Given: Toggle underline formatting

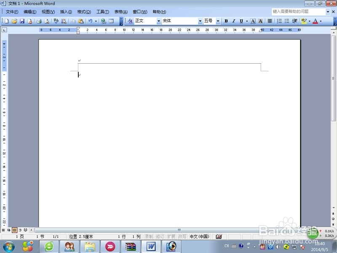Looking at the screenshot, I should (241, 21).
